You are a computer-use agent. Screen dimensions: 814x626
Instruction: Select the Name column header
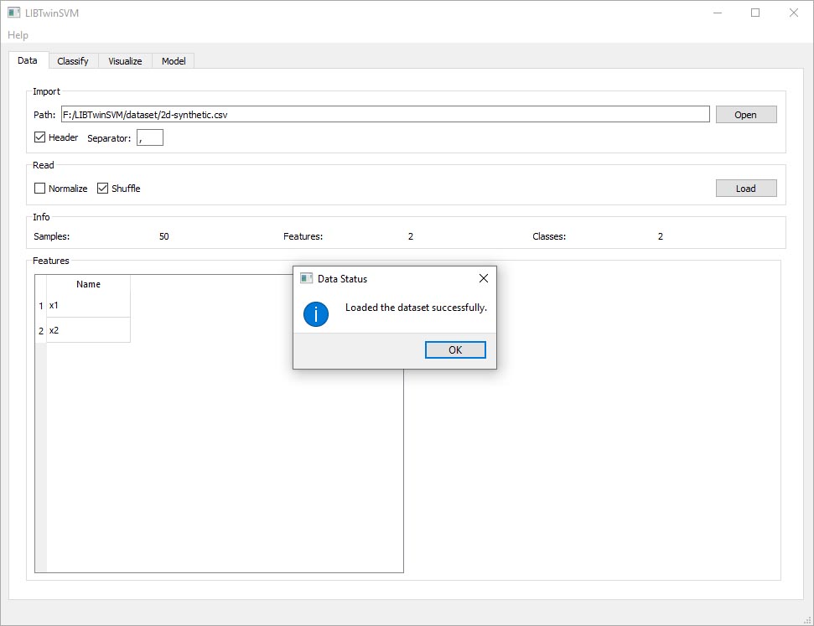point(88,284)
